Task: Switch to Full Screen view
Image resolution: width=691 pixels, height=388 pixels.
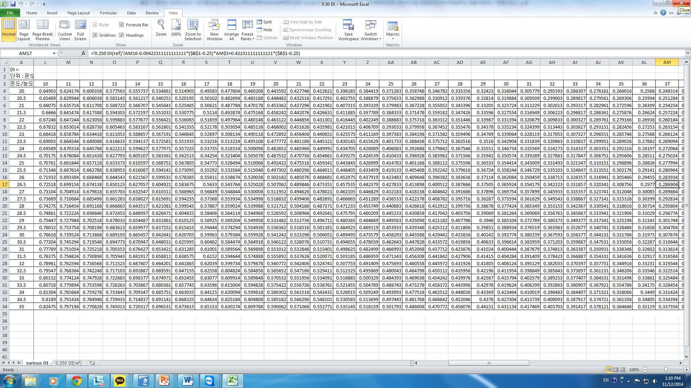Action: [x=80, y=30]
